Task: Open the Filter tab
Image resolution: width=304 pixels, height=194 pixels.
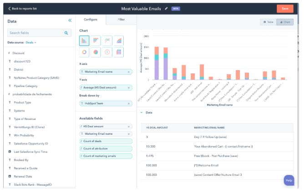Action: (121, 20)
